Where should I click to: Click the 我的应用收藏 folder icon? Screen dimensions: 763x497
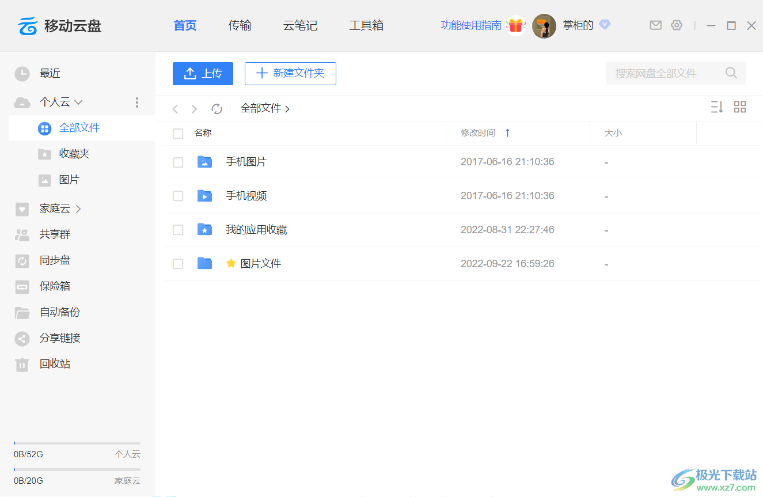(204, 230)
